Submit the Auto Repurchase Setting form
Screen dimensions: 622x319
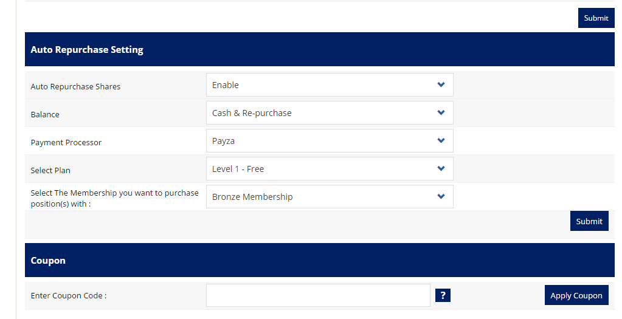pos(589,221)
